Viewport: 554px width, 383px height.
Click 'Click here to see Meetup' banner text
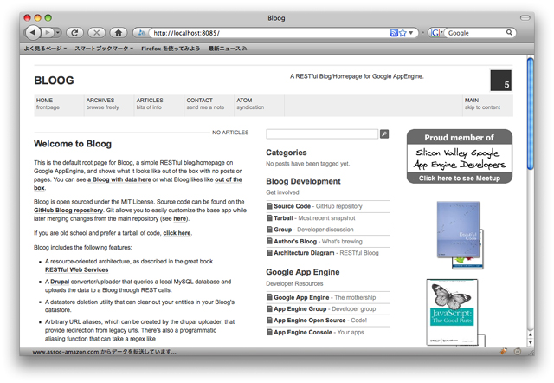[460, 179]
